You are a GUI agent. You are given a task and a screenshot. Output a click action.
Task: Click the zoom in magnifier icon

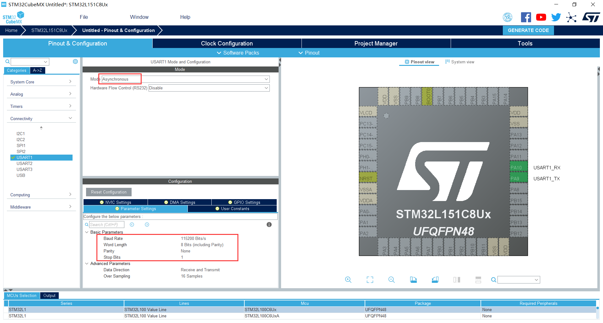(x=348, y=280)
